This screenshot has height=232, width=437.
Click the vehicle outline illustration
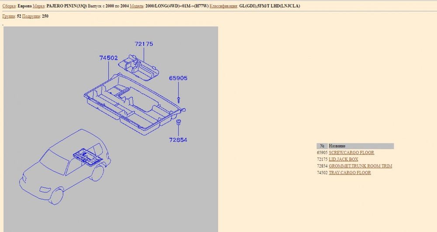pyautogui.click(x=65, y=167)
